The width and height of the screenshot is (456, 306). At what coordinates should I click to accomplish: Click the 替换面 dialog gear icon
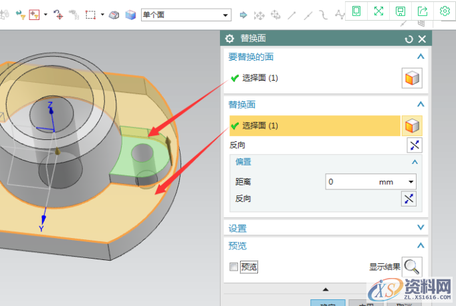click(229, 39)
